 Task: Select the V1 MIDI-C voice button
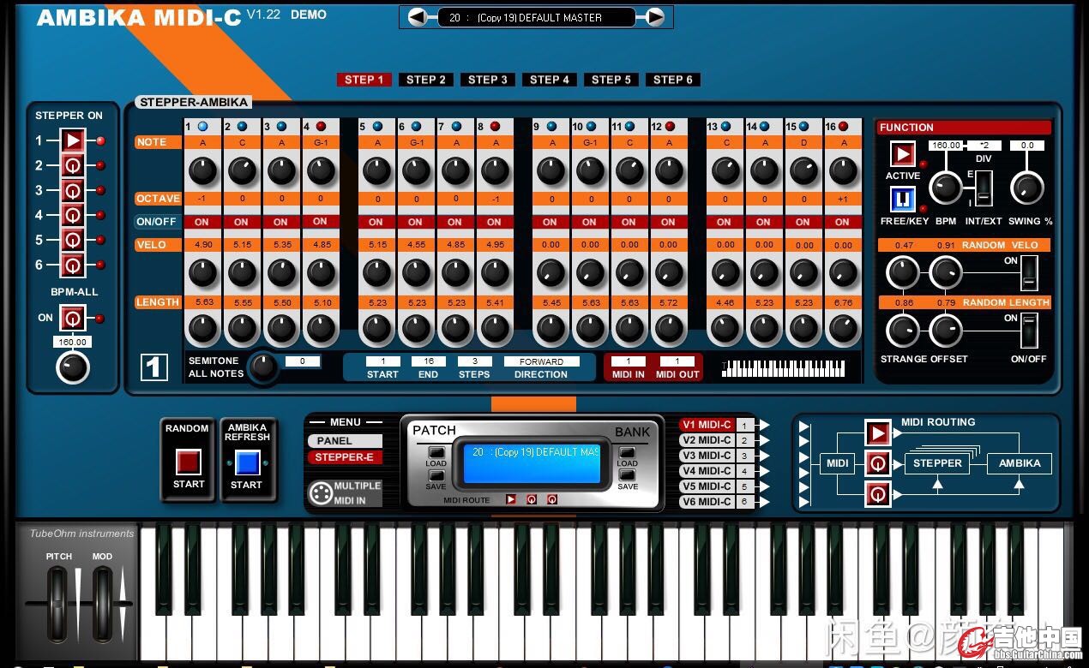[707, 425]
